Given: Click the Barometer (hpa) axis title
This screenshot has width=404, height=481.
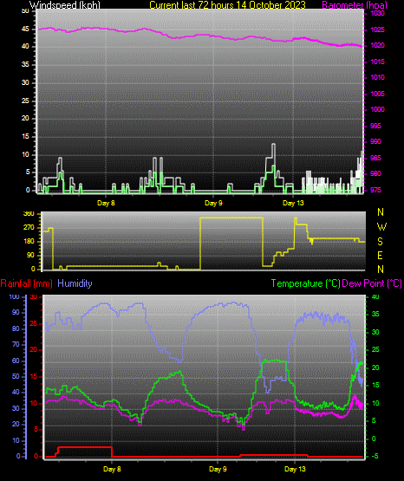Looking at the screenshot, I should coord(355,5).
